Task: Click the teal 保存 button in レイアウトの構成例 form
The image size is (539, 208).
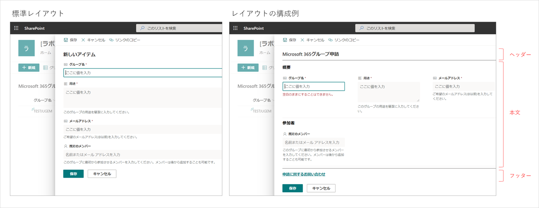Action: pos(293,188)
